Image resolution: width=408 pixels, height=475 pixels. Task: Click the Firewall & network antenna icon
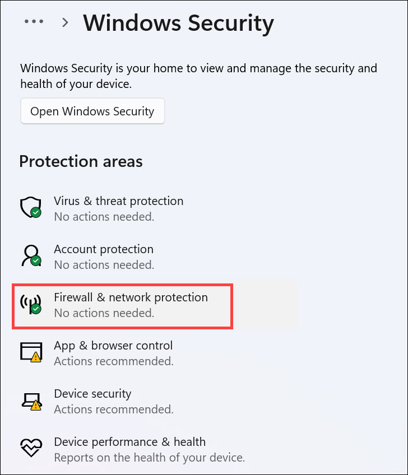tap(30, 304)
